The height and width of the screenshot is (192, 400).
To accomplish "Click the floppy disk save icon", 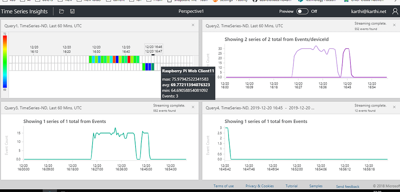I will (72, 11).
